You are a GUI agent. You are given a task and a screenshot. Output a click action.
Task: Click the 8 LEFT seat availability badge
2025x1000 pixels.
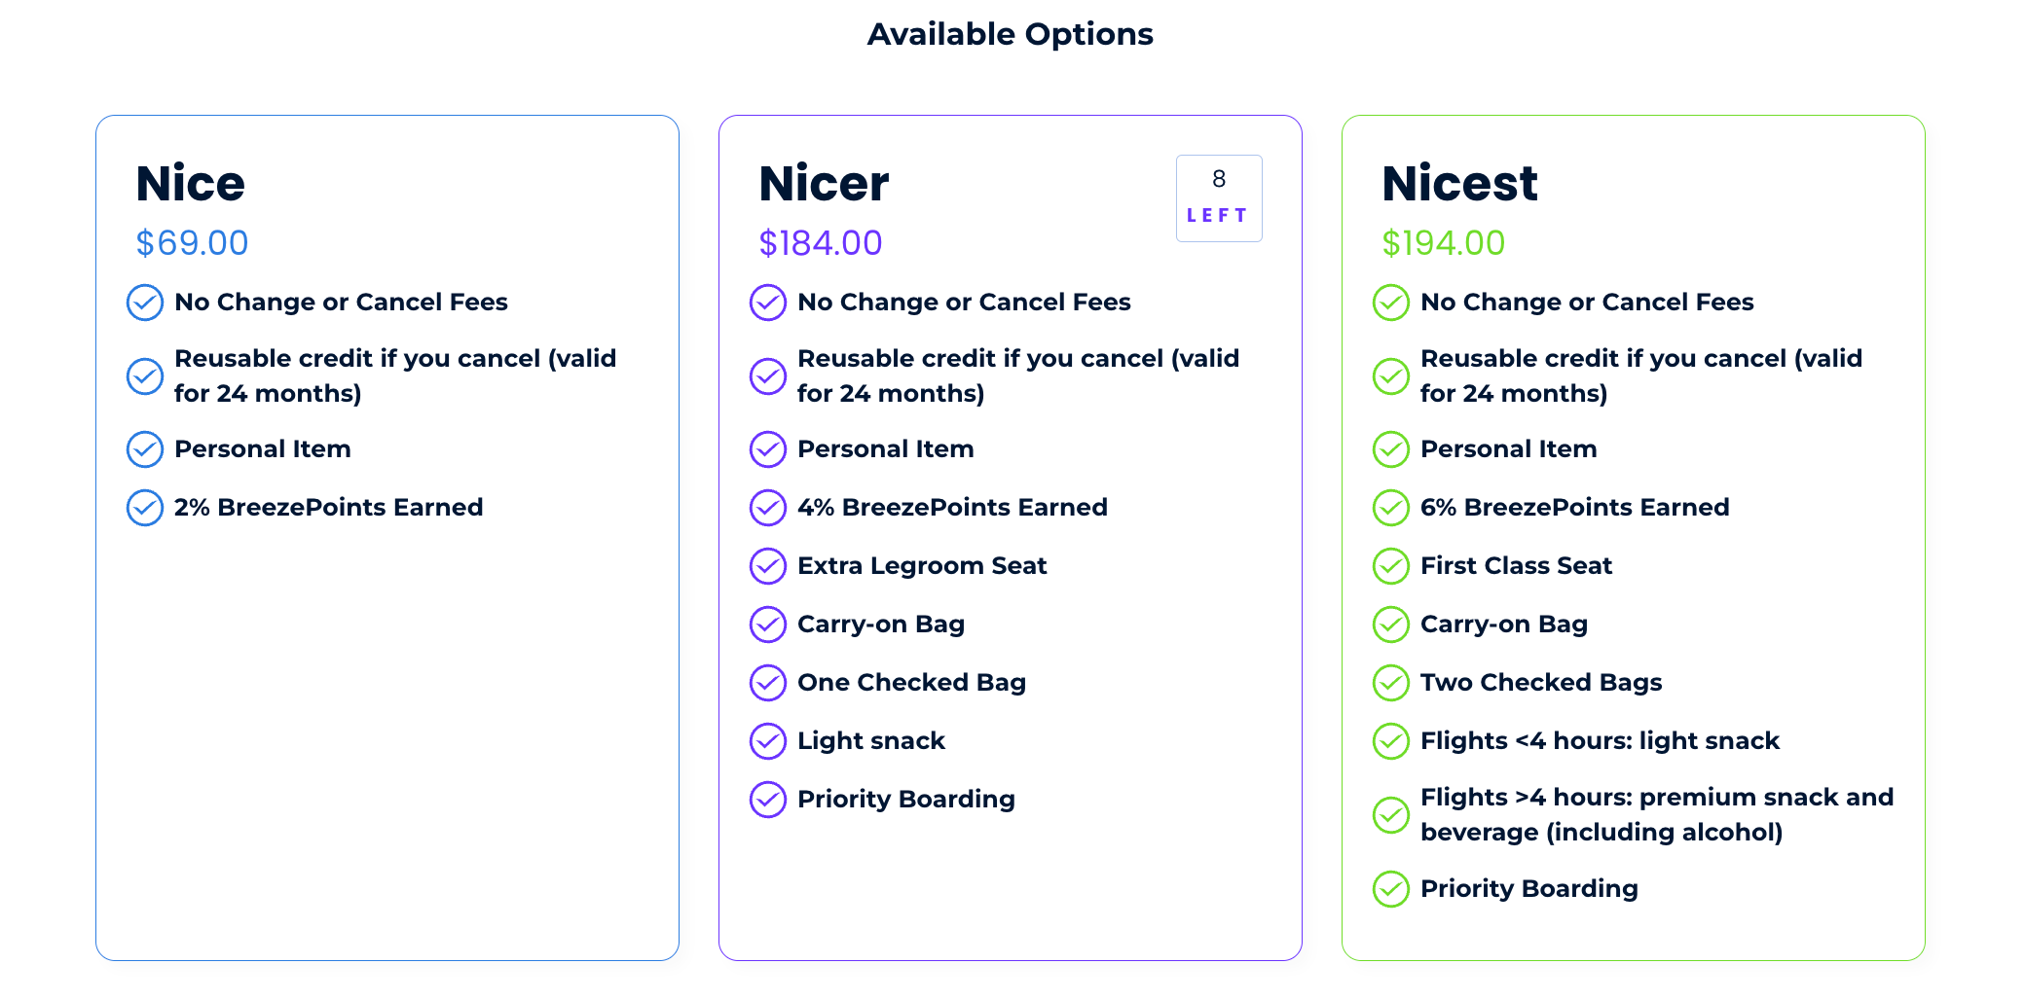[x=1218, y=197]
